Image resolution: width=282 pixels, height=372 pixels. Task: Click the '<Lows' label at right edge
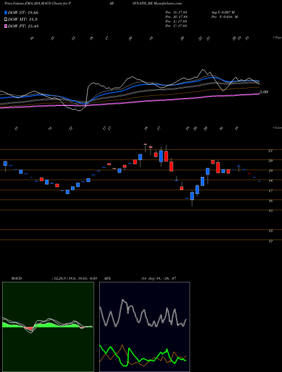[x=277, y=127]
